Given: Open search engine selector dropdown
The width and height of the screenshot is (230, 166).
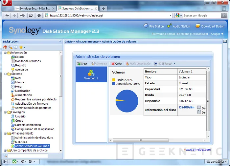Looking at the screenshot, I should pyautogui.click(x=181, y=15).
